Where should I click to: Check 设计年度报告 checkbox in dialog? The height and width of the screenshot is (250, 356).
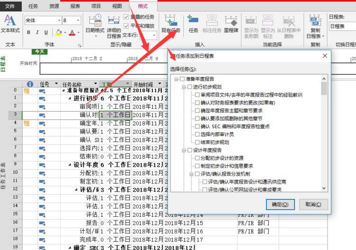pyautogui.click(x=189, y=150)
